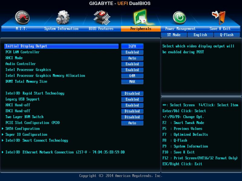Open the M.I.T. tab
Screen dimensions: 242x181
tap(21, 29)
